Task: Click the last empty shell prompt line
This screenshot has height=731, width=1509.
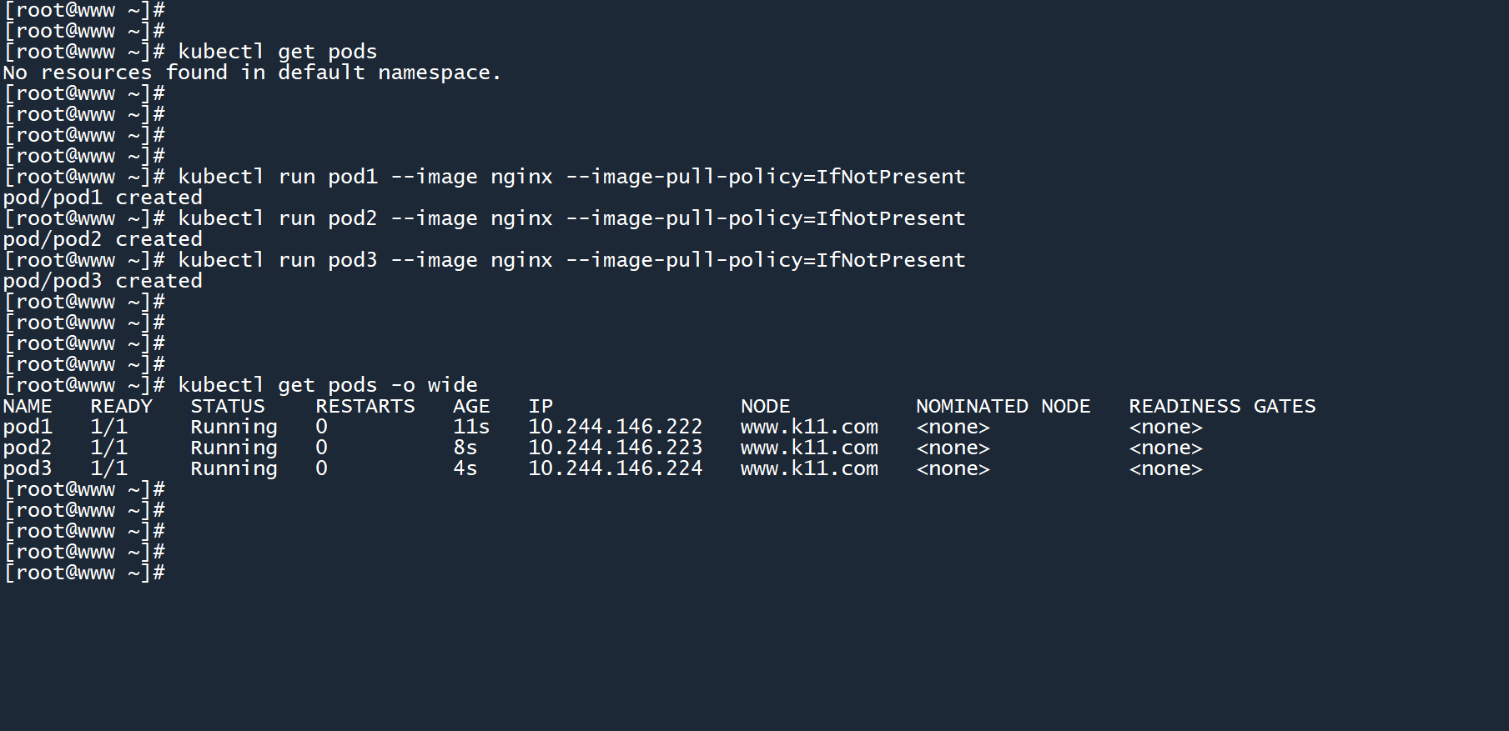Action: pos(84,573)
